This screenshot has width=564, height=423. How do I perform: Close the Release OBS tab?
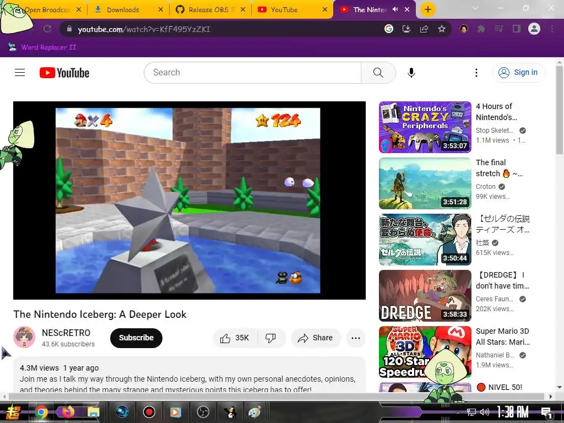[x=243, y=10]
